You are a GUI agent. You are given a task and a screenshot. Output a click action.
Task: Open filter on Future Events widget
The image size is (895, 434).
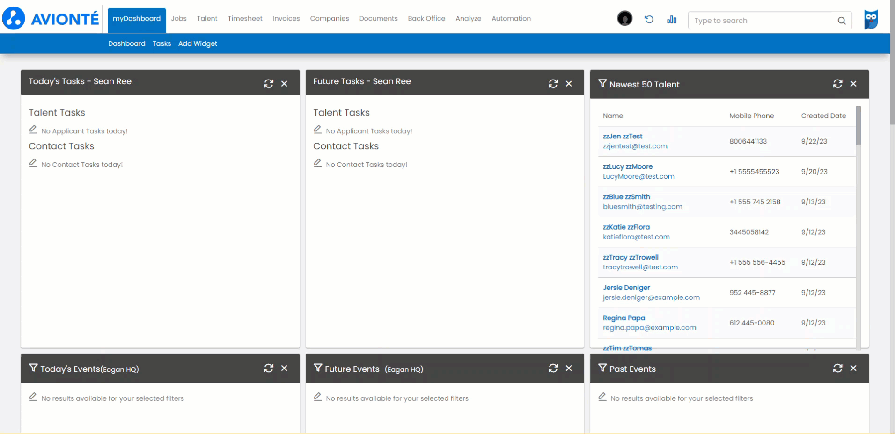click(318, 368)
